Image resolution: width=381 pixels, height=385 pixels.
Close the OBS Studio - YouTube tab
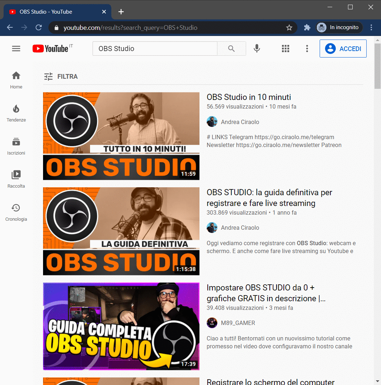(104, 12)
